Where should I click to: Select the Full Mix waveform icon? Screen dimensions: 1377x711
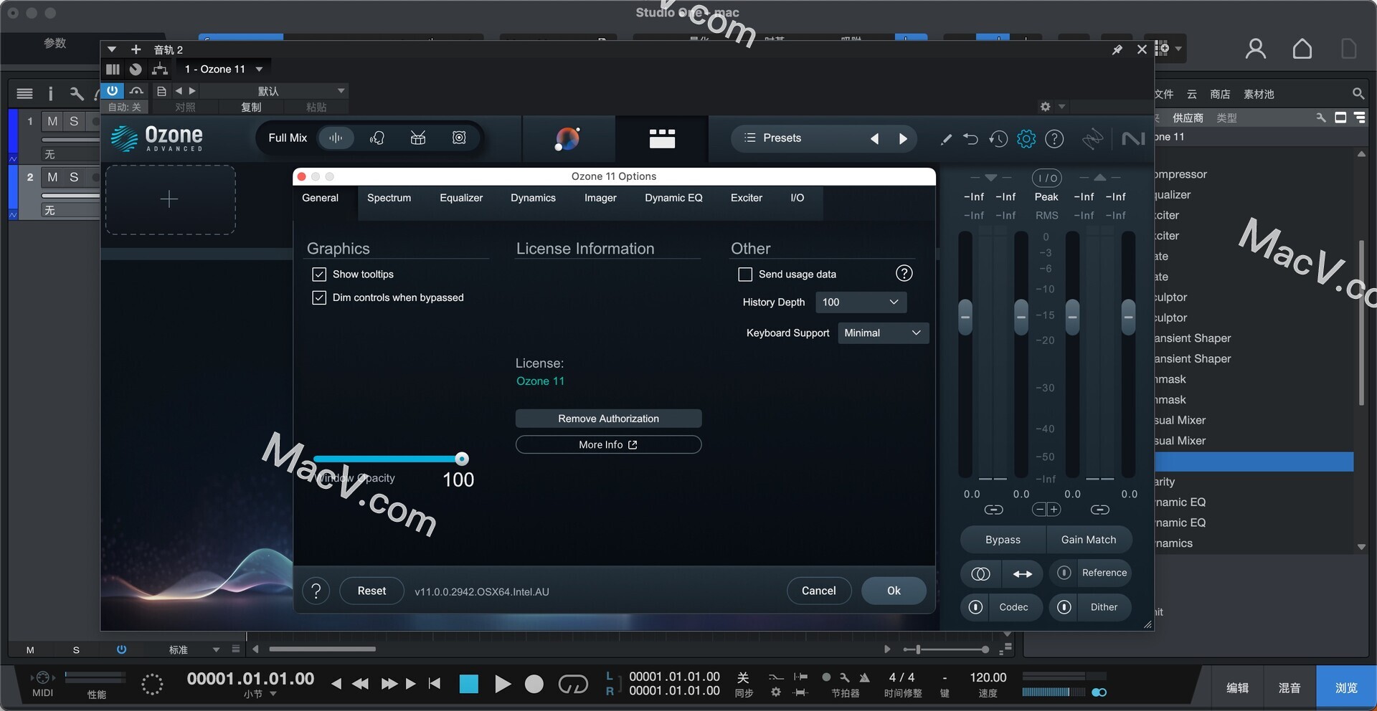tap(336, 138)
